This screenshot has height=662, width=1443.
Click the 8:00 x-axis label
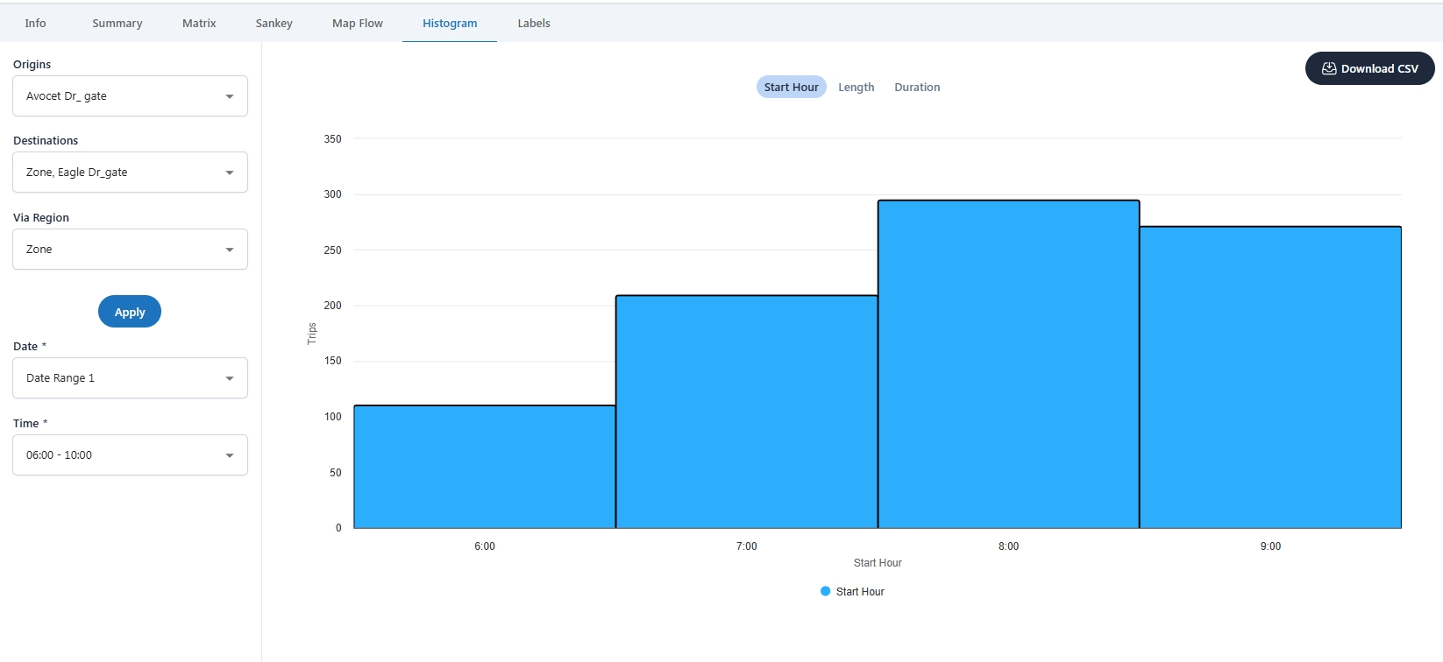click(1008, 546)
